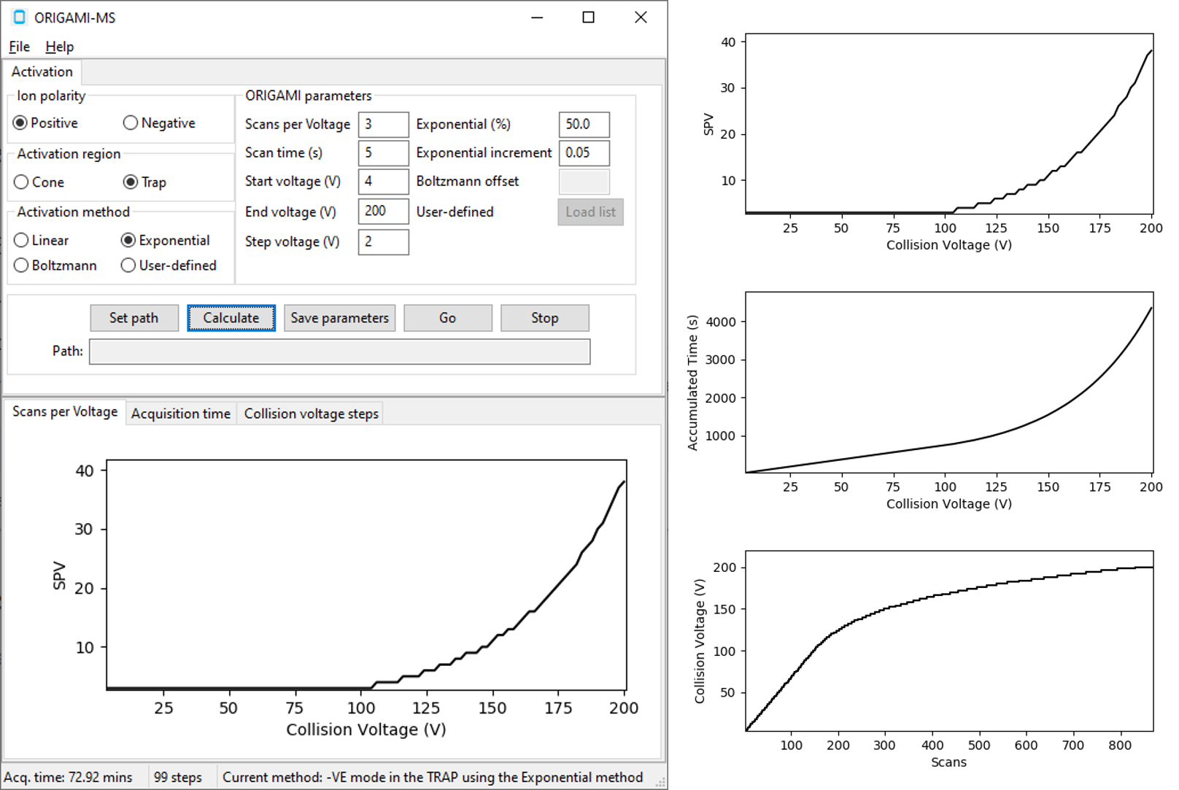This screenshot has height=790, width=1179.
Task: Click the window resize grip in status bar
Action: pyautogui.click(x=660, y=783)
